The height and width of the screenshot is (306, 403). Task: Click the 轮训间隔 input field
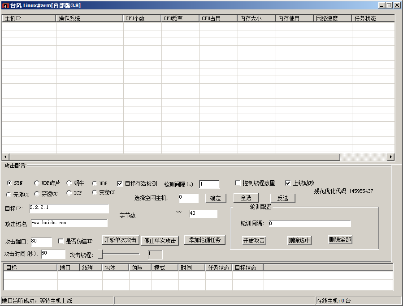click(309, 223)
